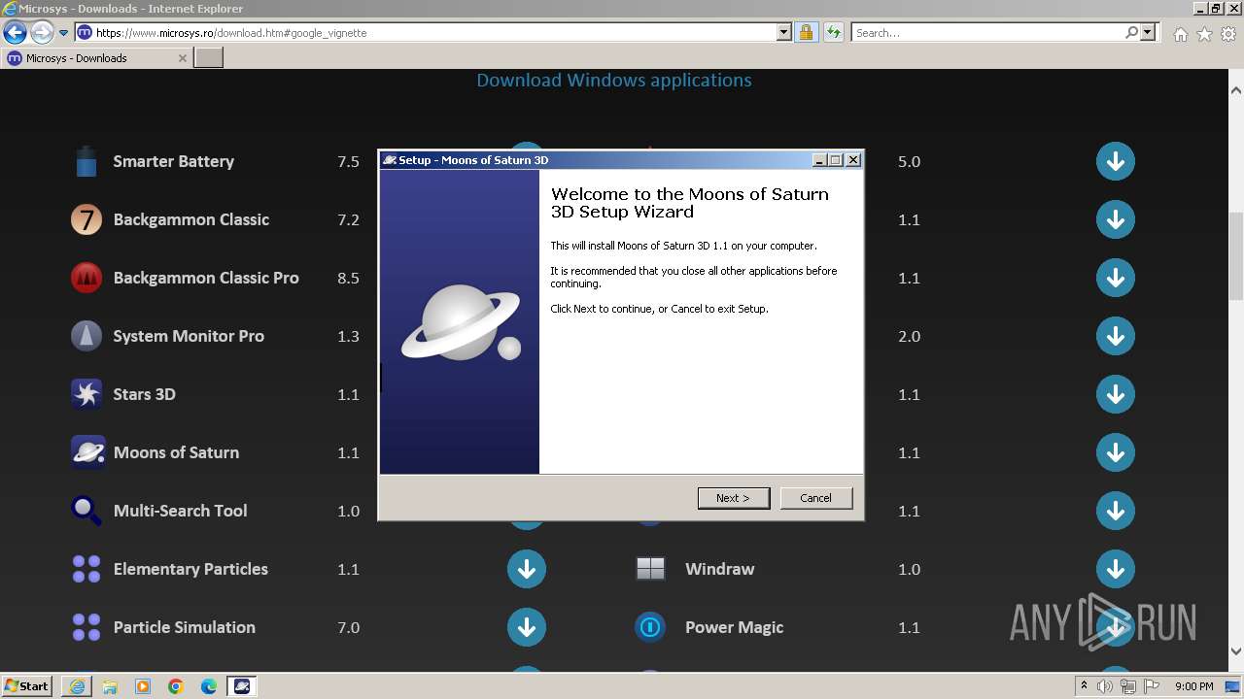
Task: Click the Power Magic app icon
Action: click(x=650, y=627)
